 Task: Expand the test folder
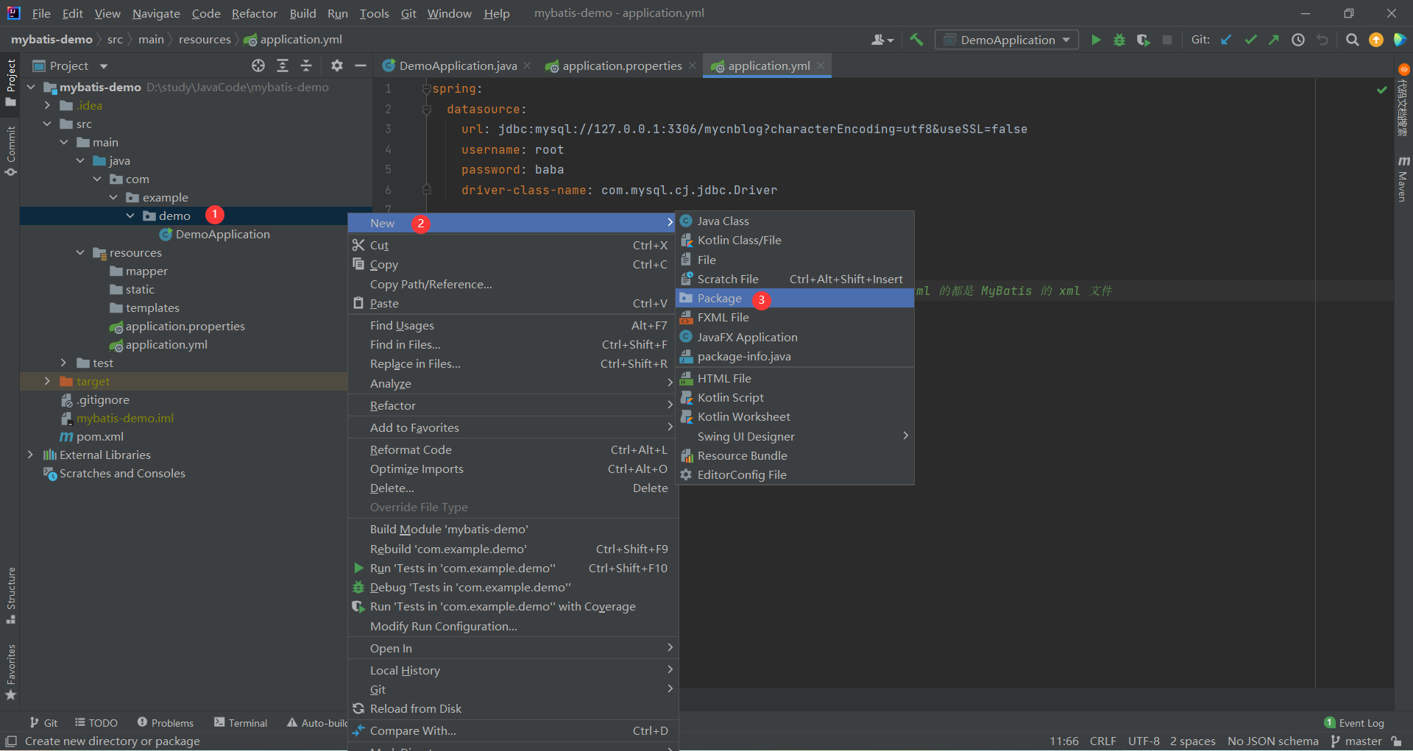pos(63,363)
